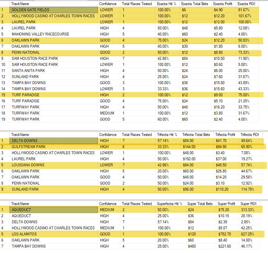Click the 627.25% Super ROI cell
The width and height of the screenshot is (268, 253).
(249, 234)
